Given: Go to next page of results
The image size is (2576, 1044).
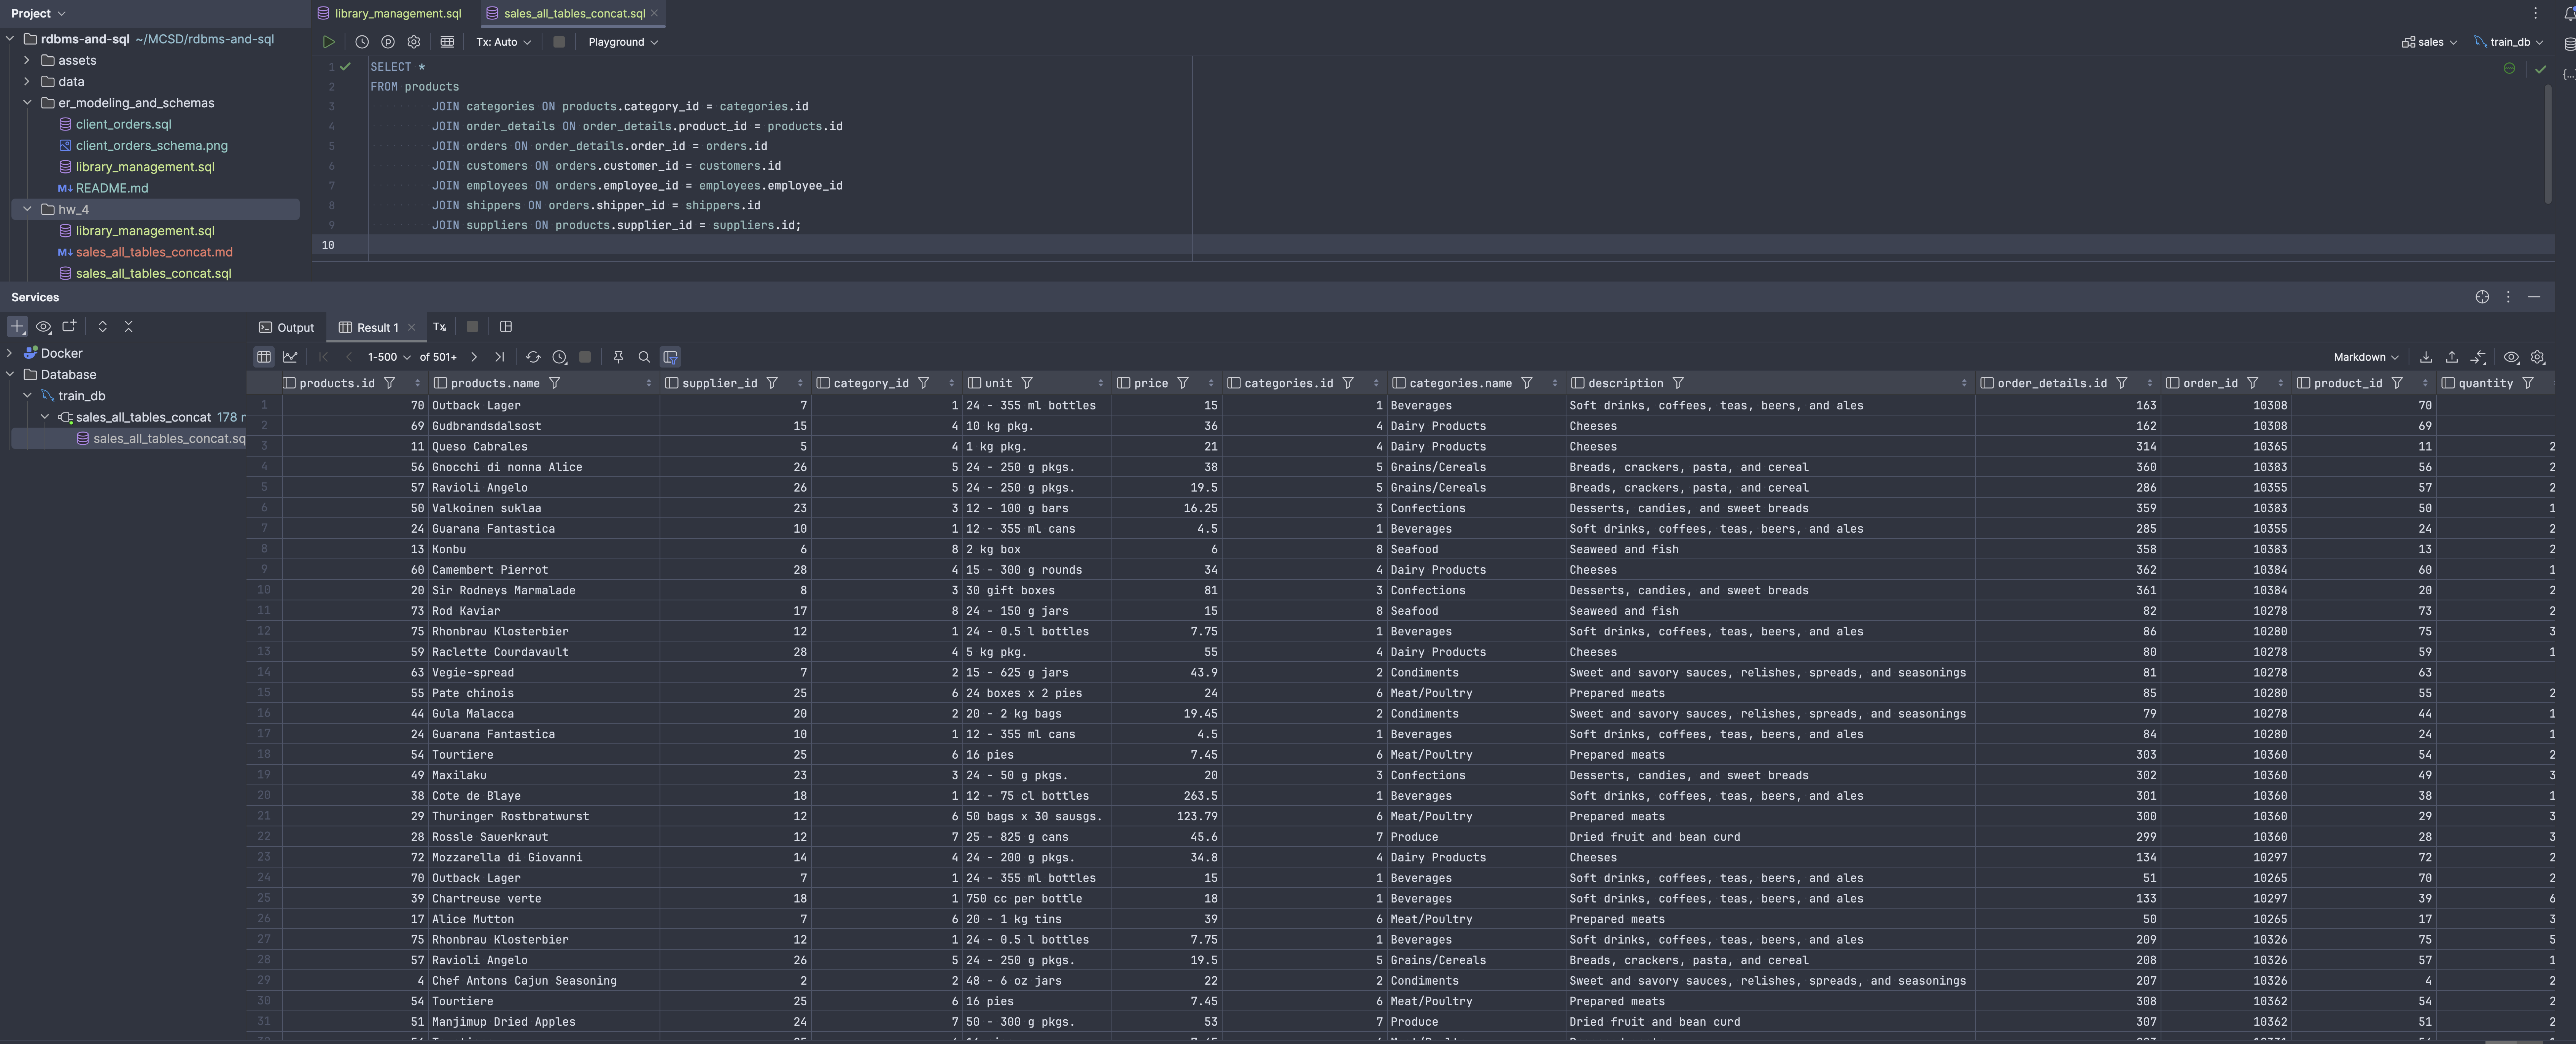Looking at the screenshot, I should click(x=474, y=357).
